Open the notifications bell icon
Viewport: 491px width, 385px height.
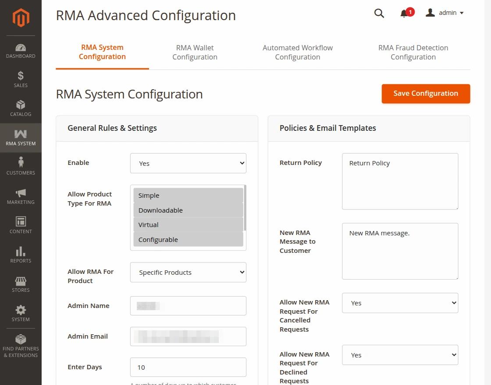[x=404, y=14]
